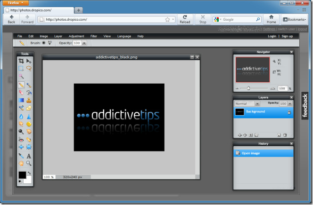Click the Home button
This screenshot has height=205, width=313.
click(271, 19)
